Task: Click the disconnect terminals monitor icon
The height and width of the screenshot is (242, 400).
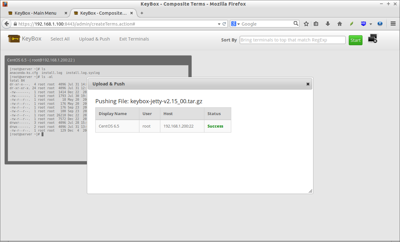Action: tap(372, 38)
